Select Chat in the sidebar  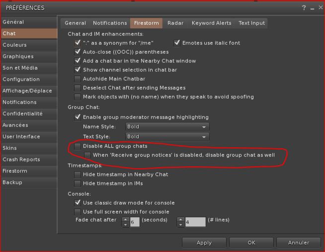click(x=29, y=33)
